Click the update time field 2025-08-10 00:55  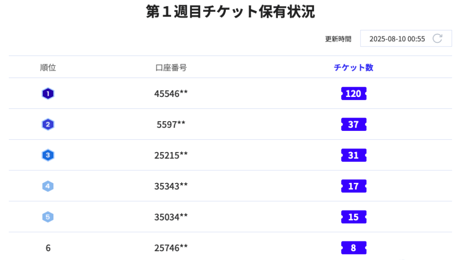coord(406,39)
